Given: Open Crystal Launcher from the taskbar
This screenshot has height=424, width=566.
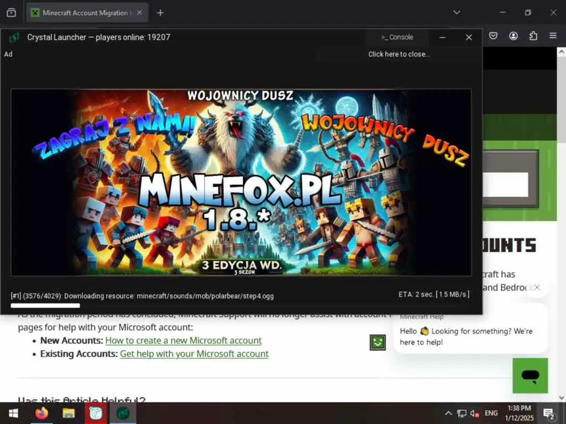Looking at the screenshot, I should point(123,413).
